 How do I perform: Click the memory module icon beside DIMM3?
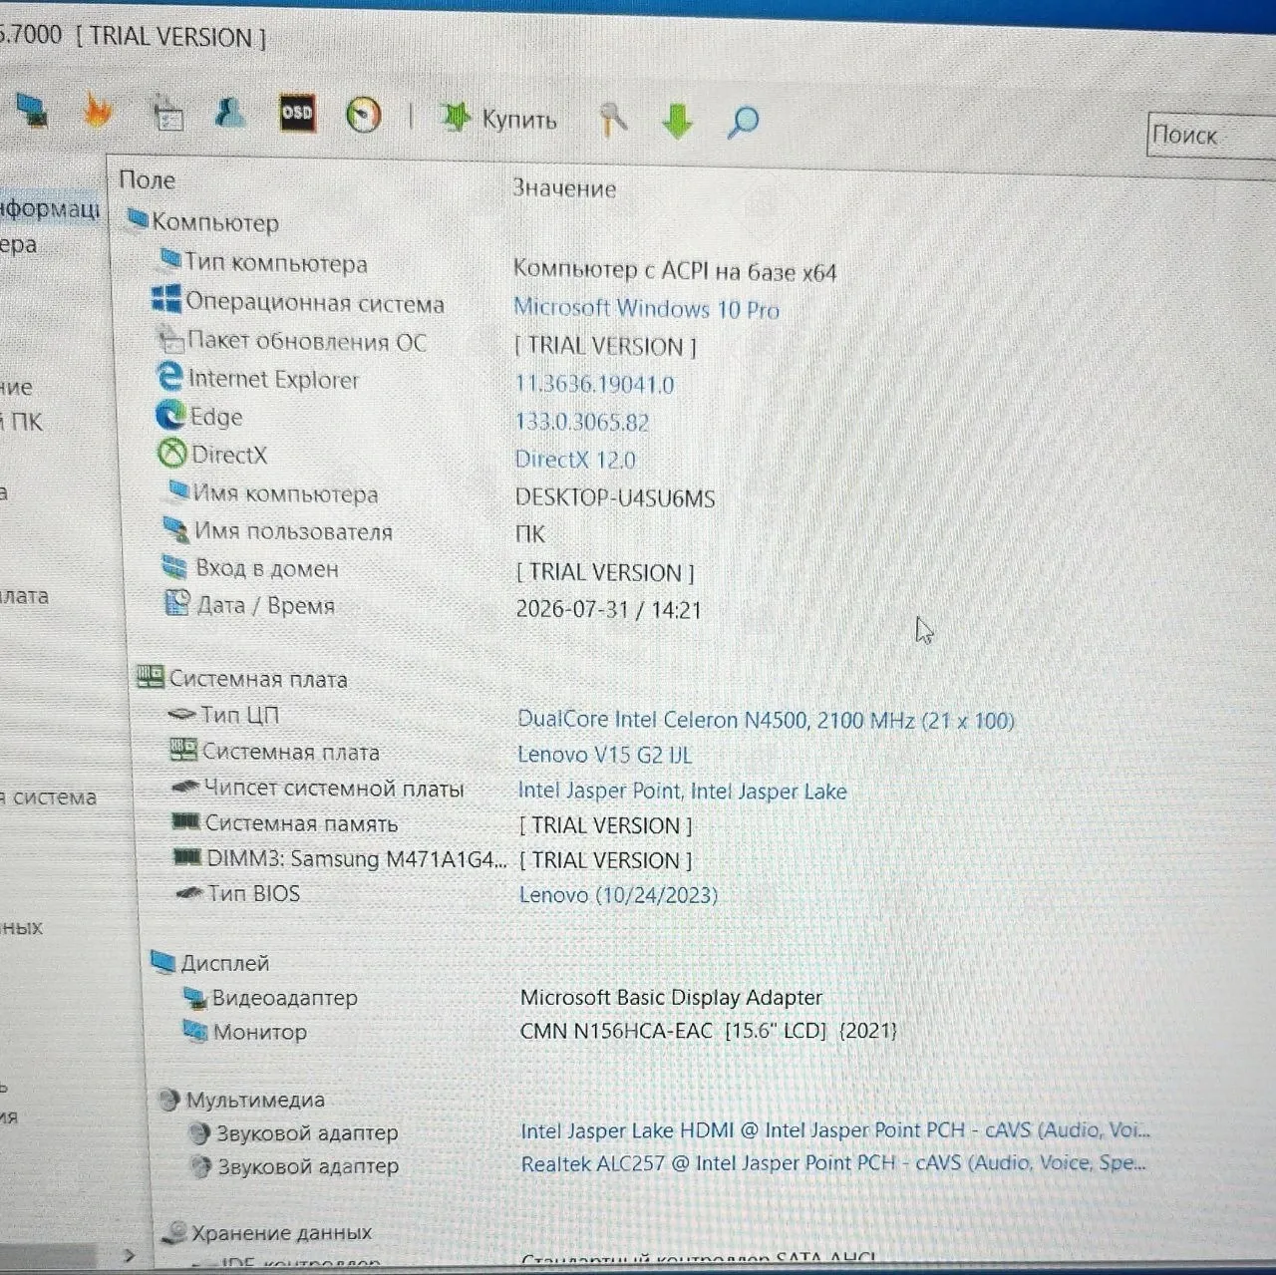click(x=187, y=857)
